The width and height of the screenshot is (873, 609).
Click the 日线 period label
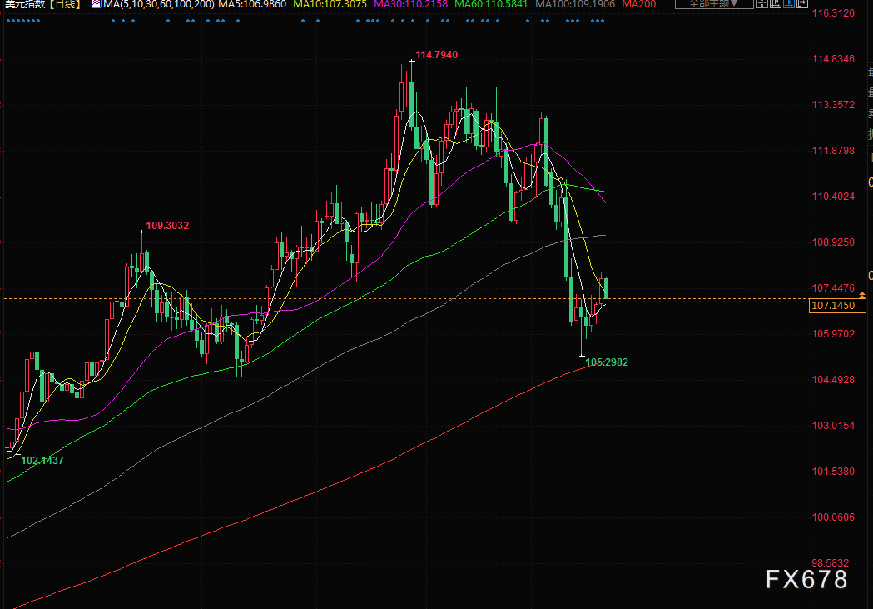(x=65, y=4)
